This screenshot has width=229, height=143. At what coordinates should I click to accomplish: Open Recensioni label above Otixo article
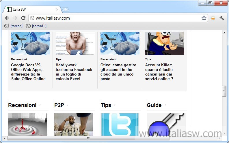[x=108, y=59]
